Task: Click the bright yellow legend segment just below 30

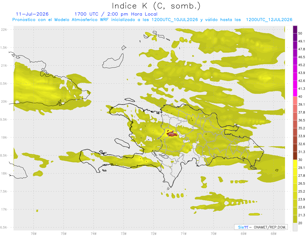Action: coord(295,164)
